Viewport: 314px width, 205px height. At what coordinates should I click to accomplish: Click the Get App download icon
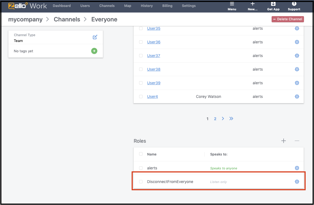pyautogui.click(x=273, y=4)
